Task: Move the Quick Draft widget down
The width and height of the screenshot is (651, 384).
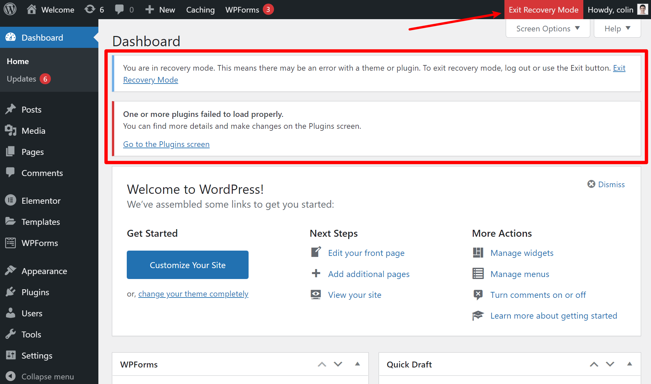Action: point(610,364)
